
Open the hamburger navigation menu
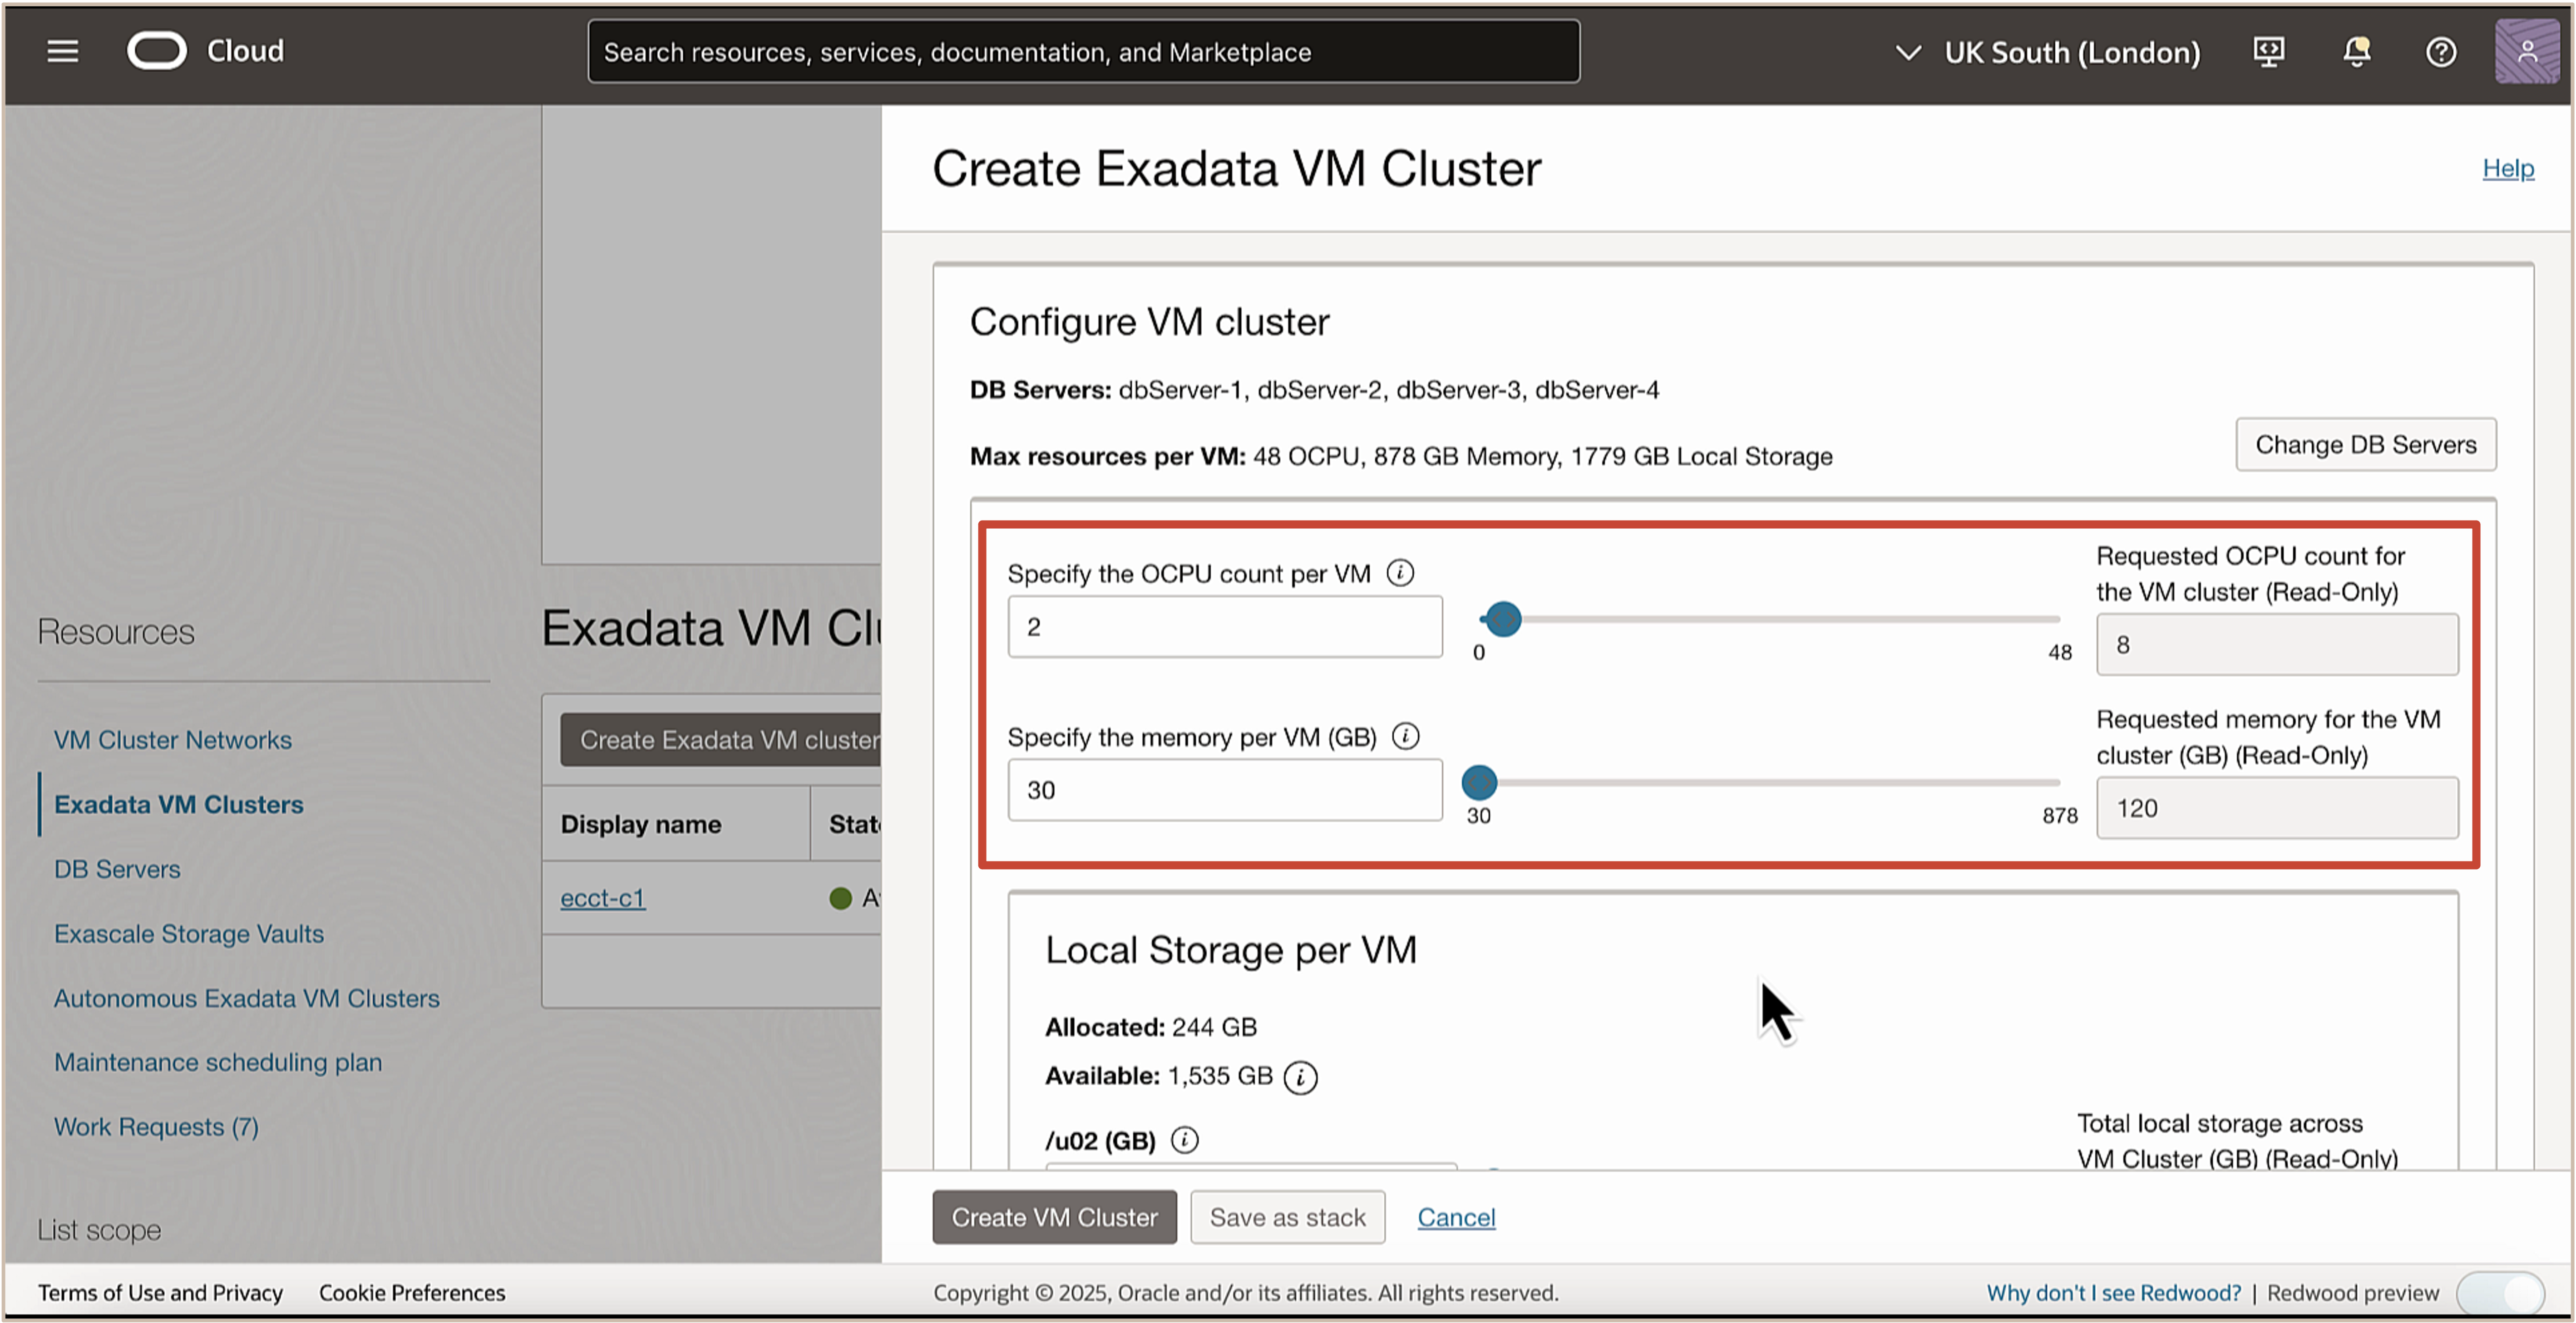click(x=62, y=51)
